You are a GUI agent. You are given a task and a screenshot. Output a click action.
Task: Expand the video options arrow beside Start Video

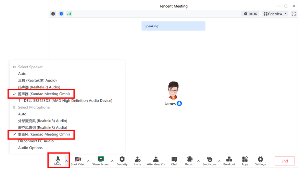[x=88, y=161]
